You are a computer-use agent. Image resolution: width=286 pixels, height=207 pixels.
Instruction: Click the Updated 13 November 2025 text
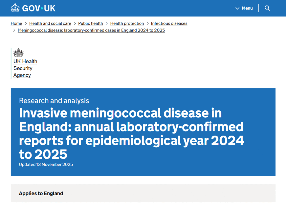point(46,165)
